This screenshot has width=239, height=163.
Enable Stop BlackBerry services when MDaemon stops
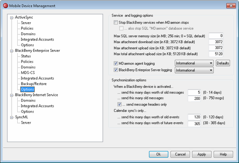coord(116,22)
